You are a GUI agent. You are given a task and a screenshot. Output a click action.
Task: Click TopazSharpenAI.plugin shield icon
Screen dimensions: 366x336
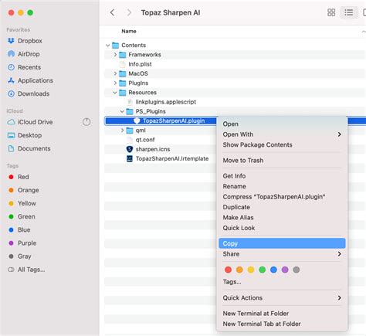coord(137,120)
